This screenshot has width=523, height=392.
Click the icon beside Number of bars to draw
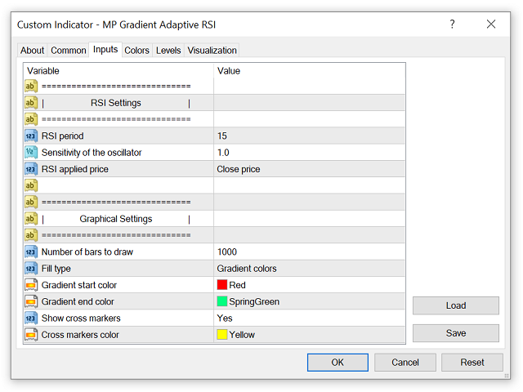[31, 252]
